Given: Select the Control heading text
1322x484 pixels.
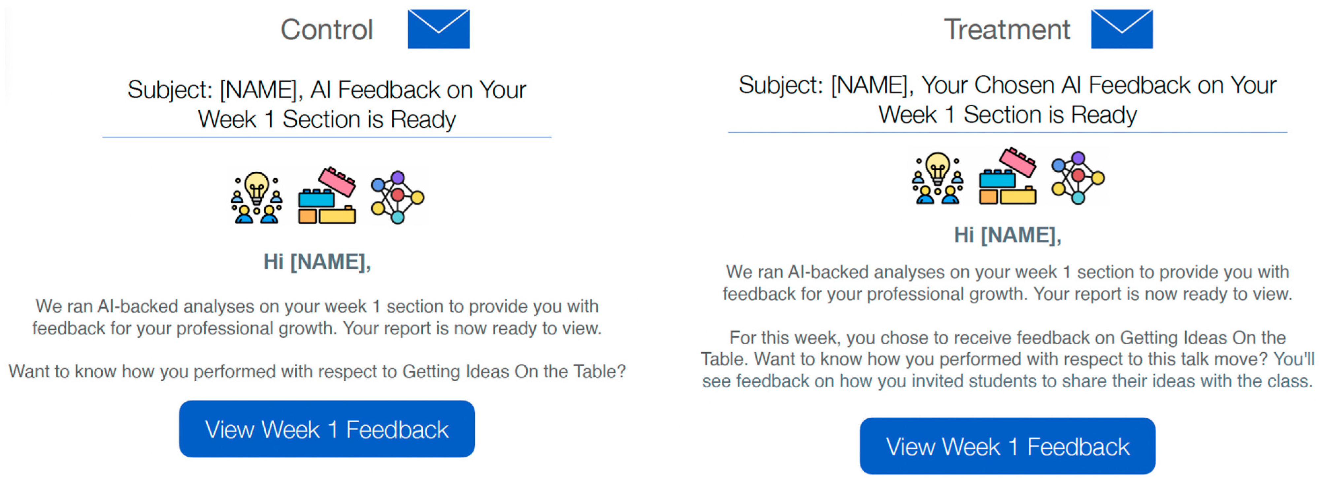Looking at the screenshot, I should (326, 30).
